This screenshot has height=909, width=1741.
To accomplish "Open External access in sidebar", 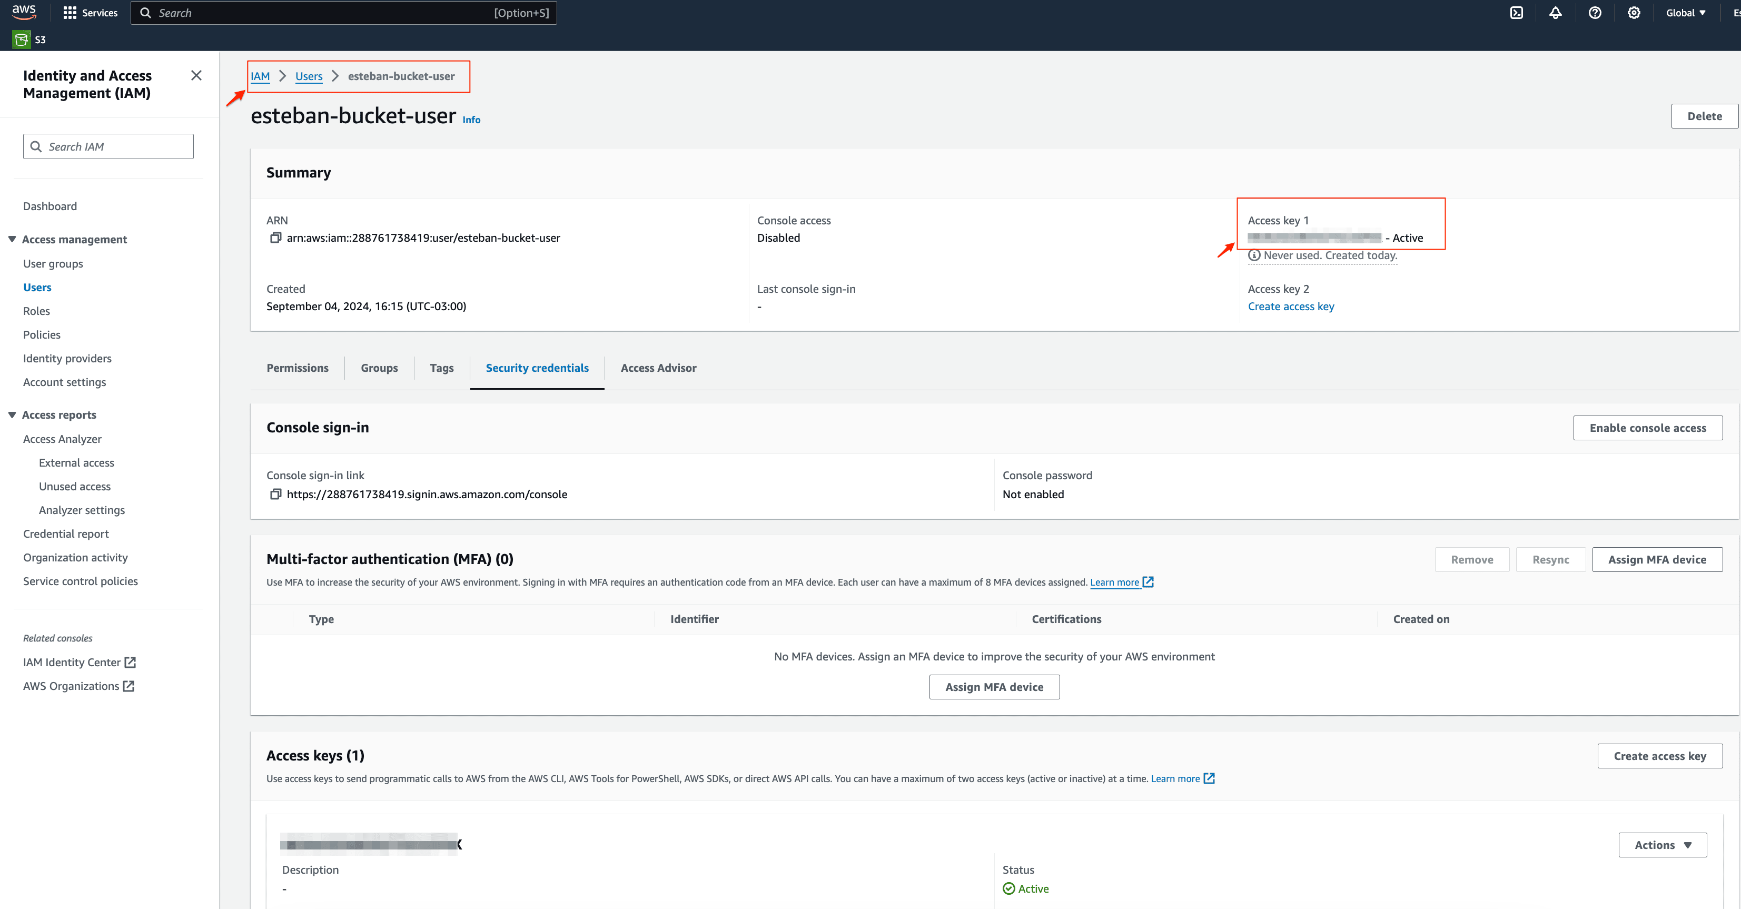I will coord(76,462).
